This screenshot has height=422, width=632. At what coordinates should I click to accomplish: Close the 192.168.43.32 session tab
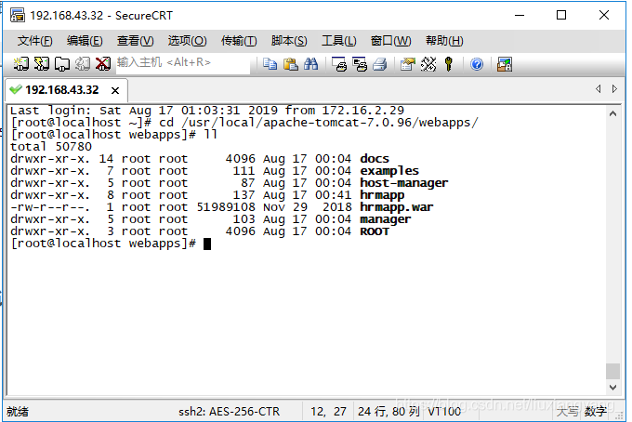115,90
